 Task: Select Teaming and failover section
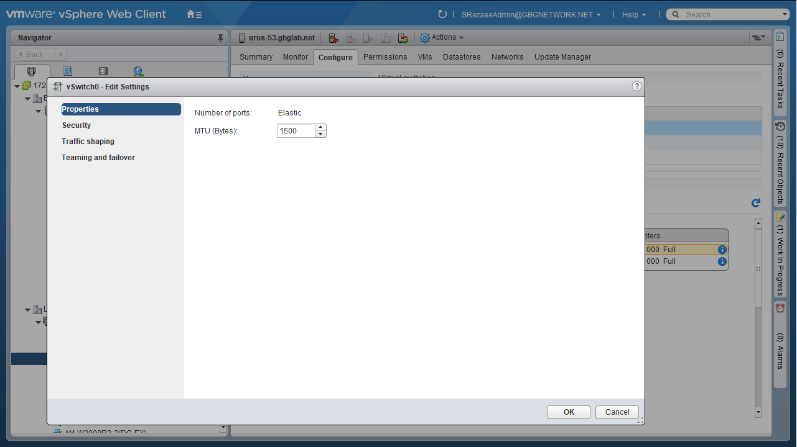point(98,158)
